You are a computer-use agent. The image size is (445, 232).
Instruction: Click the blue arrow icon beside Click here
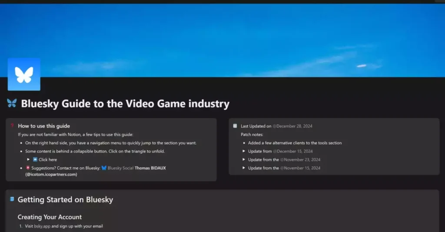35,159
